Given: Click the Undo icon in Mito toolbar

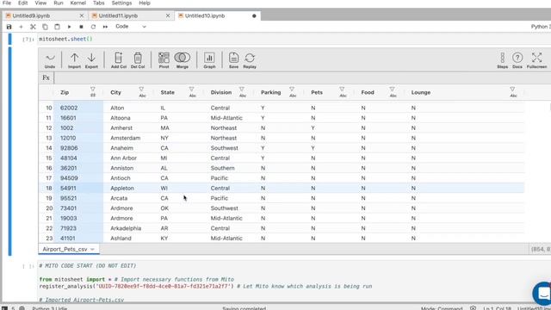Looking at the screenshot, I should (50, 60).
